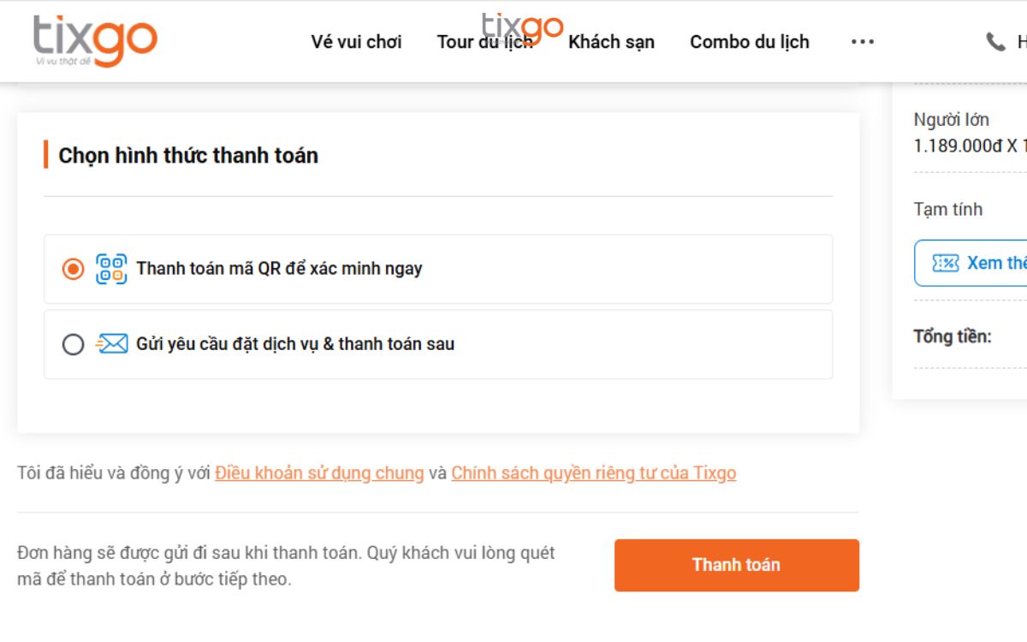Click the 'Gửi yêu cầu đặt dịch vụ' label text
Viewport: 1027px width, 642px height.
point(295,344)
